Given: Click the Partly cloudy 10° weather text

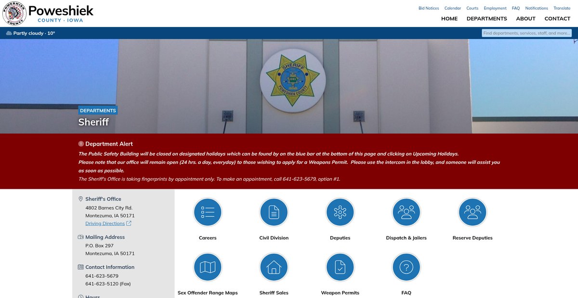Looking at the screenshot, I should coord(34,33).
